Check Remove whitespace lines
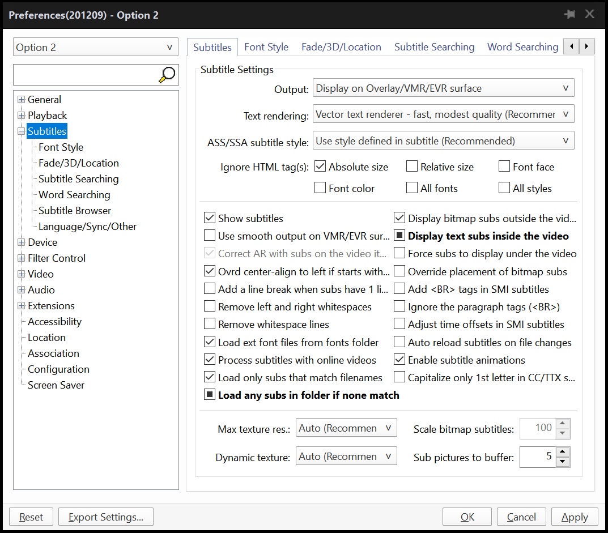Screen dimensions: 608x533 [210, 325]
